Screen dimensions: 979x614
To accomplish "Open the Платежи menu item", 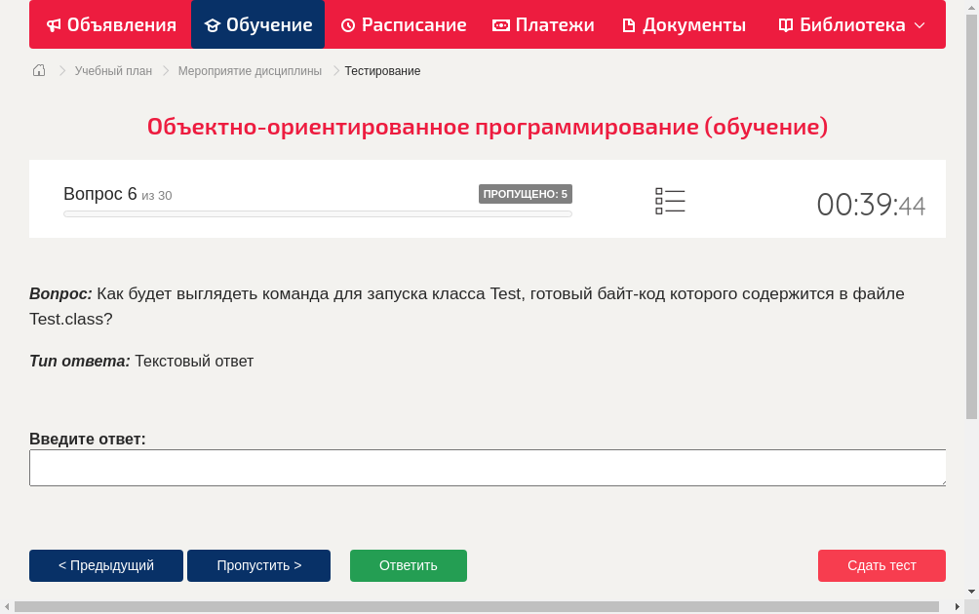I will (x=543, y=24).
